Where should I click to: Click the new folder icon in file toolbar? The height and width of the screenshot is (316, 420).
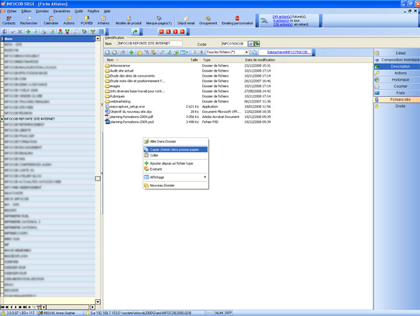140,52
